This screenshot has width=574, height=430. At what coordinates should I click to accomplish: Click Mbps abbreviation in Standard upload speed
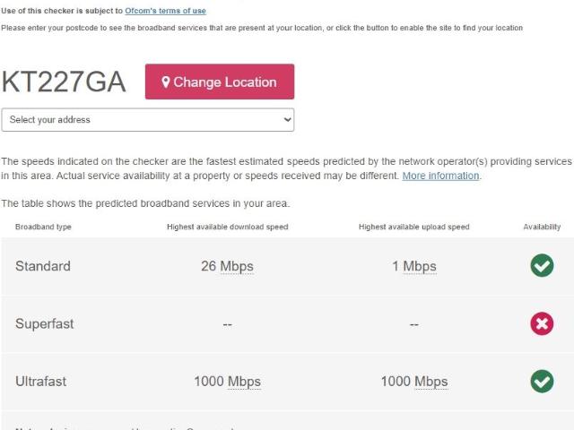pos(419,267)
